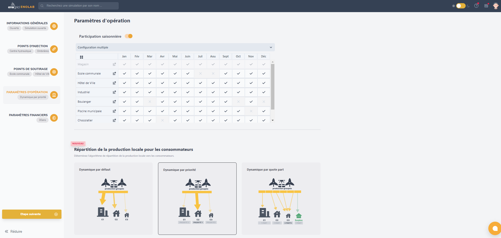The width and height of the screenshot is (501, 238).
Task: Click the user avatar in top bar
Action: (x=496, y=6)
